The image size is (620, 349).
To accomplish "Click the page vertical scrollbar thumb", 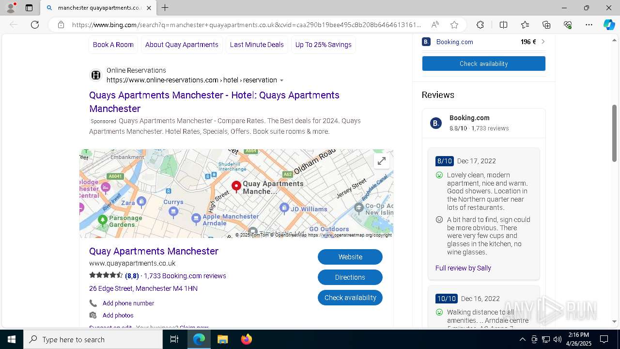I will (x=615, y=133).
